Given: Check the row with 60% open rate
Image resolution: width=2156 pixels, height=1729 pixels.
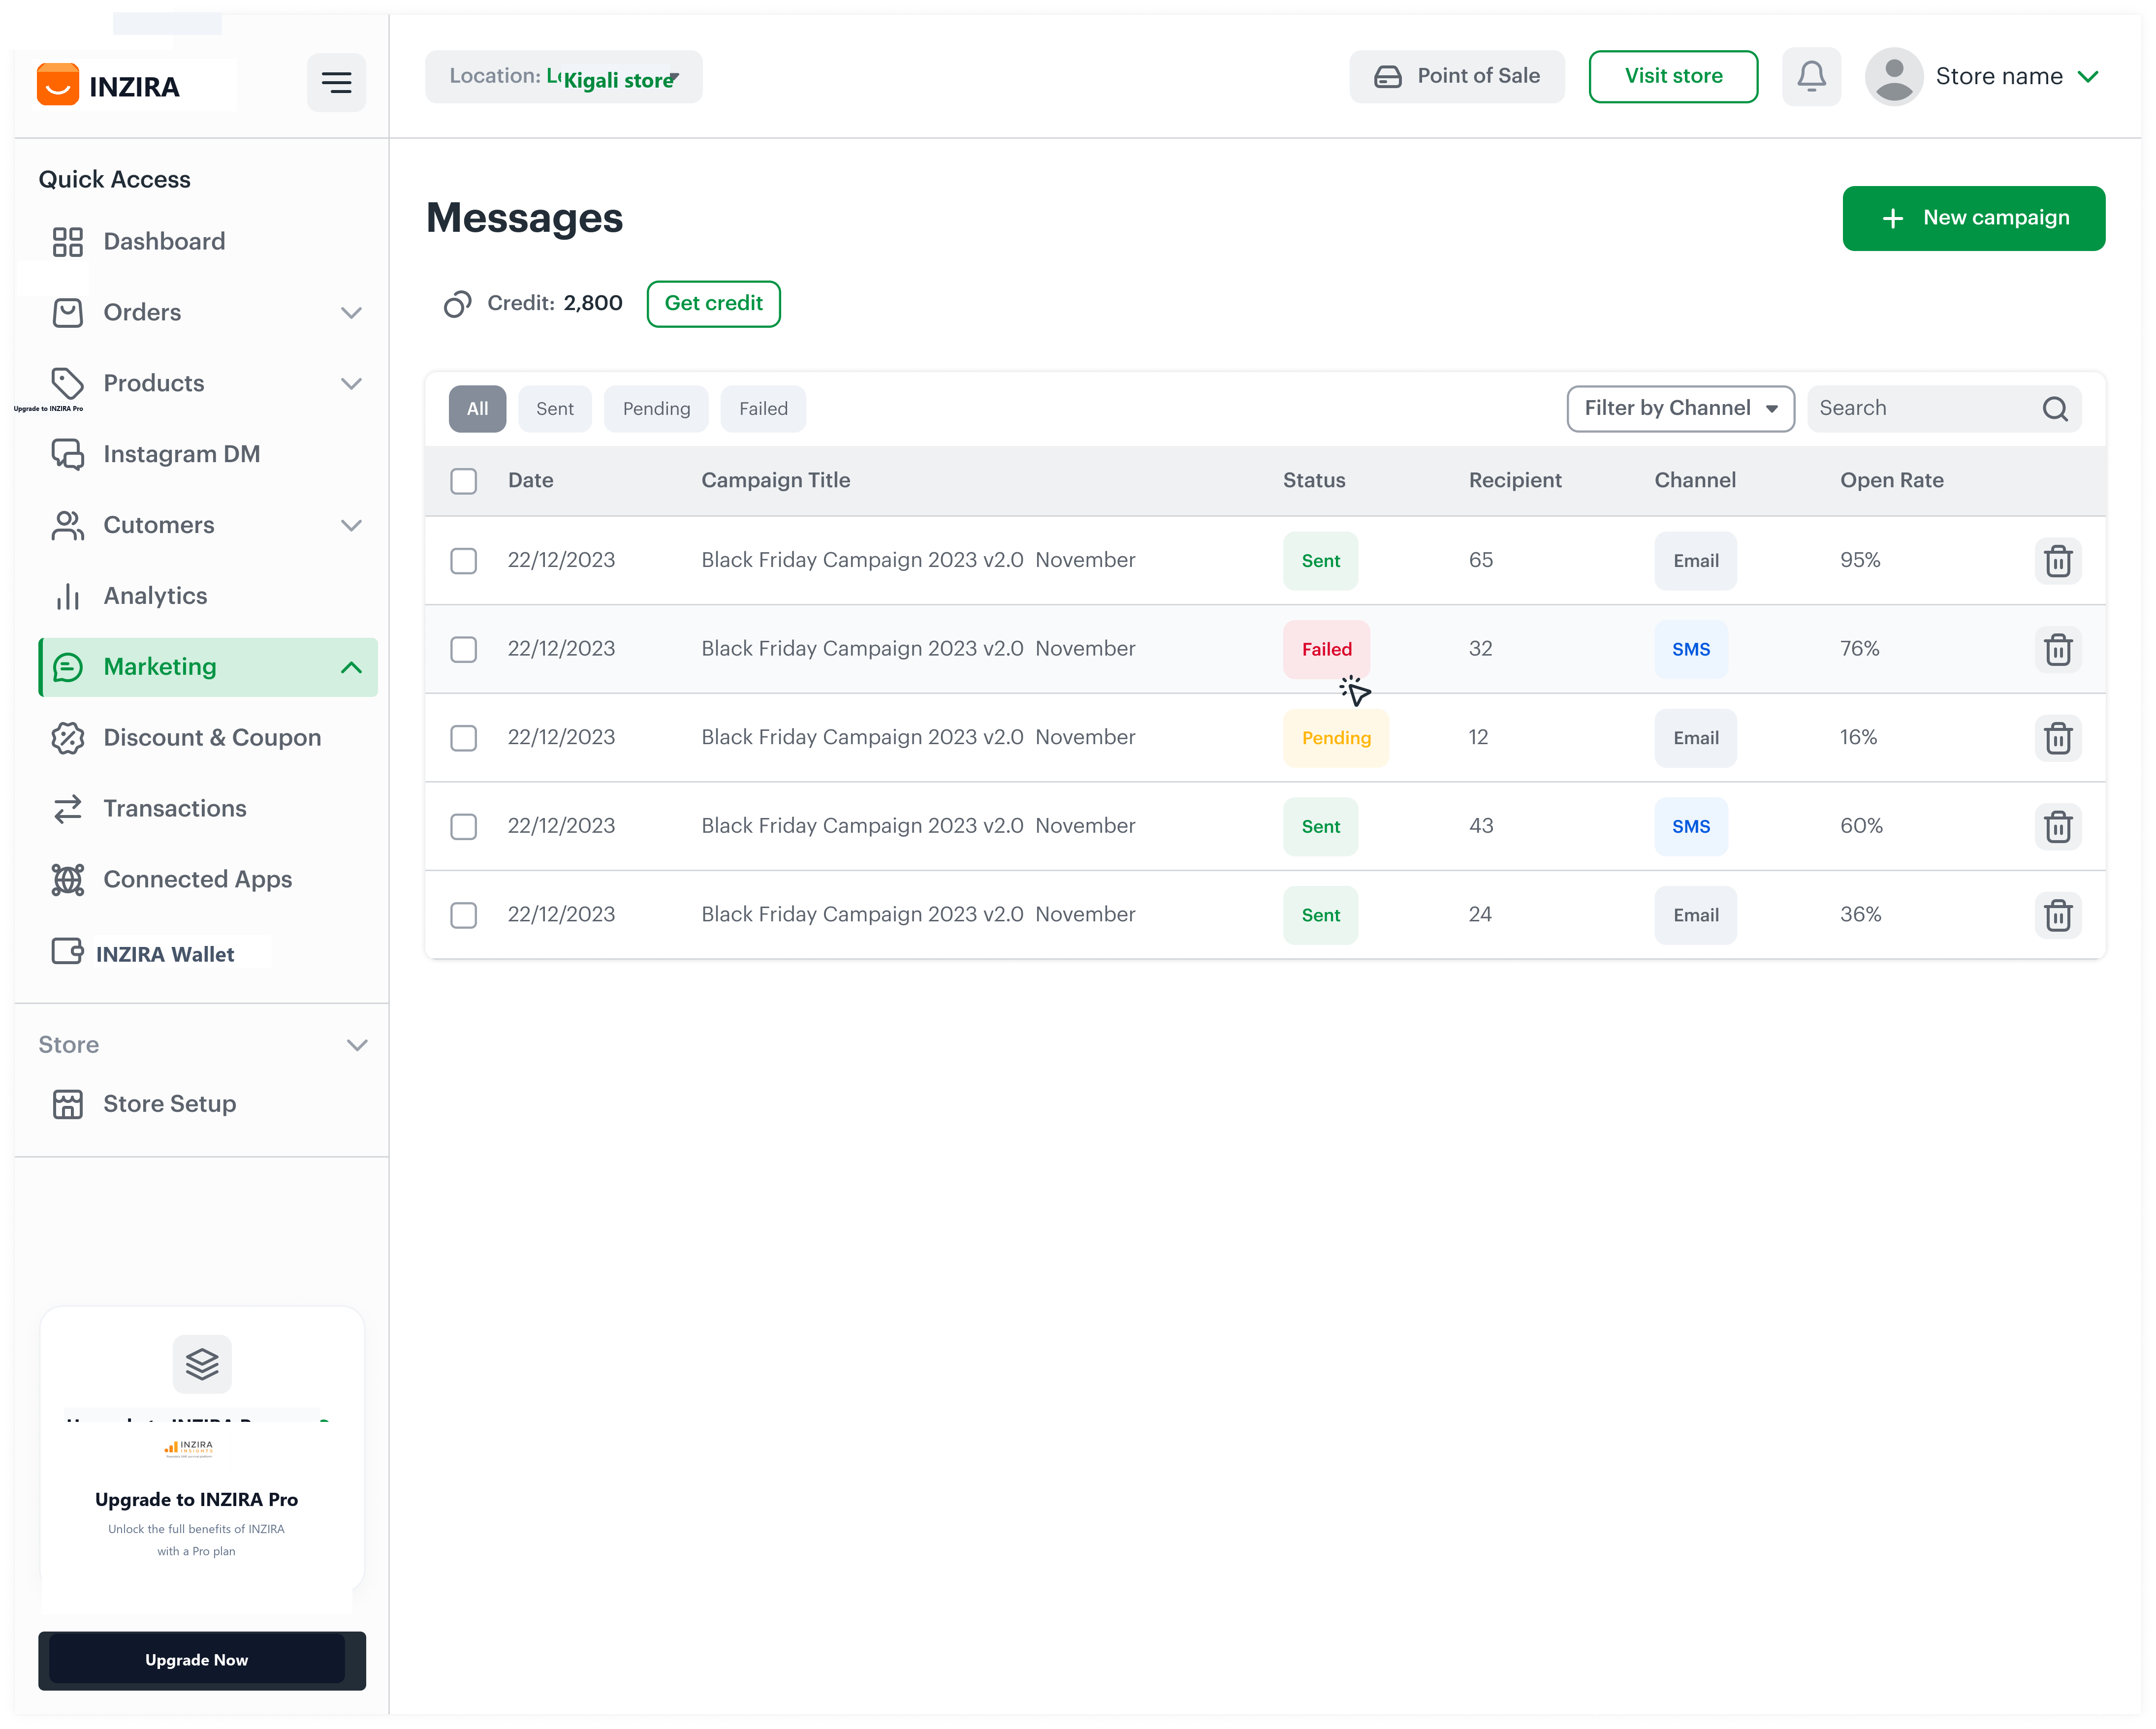Looking at the screenshot, I should point(463,827).
